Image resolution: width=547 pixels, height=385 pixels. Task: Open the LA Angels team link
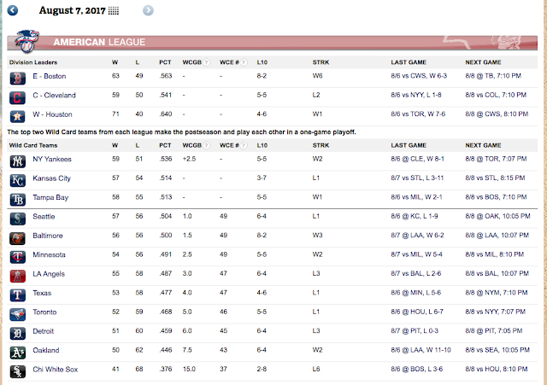pyautogui.click(x=49, y=274)
